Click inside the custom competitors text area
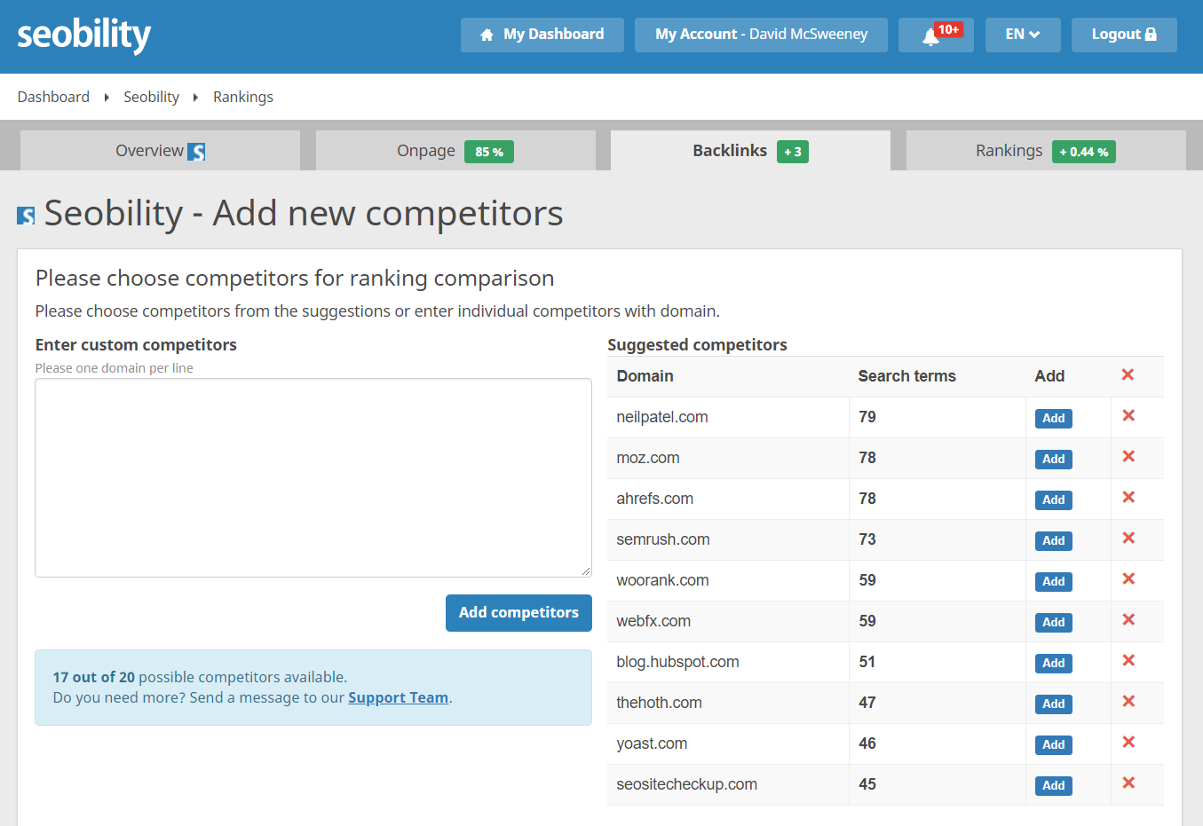Image resolution: width=1203 pixels, height=826 pixels. tap(313, 476)
